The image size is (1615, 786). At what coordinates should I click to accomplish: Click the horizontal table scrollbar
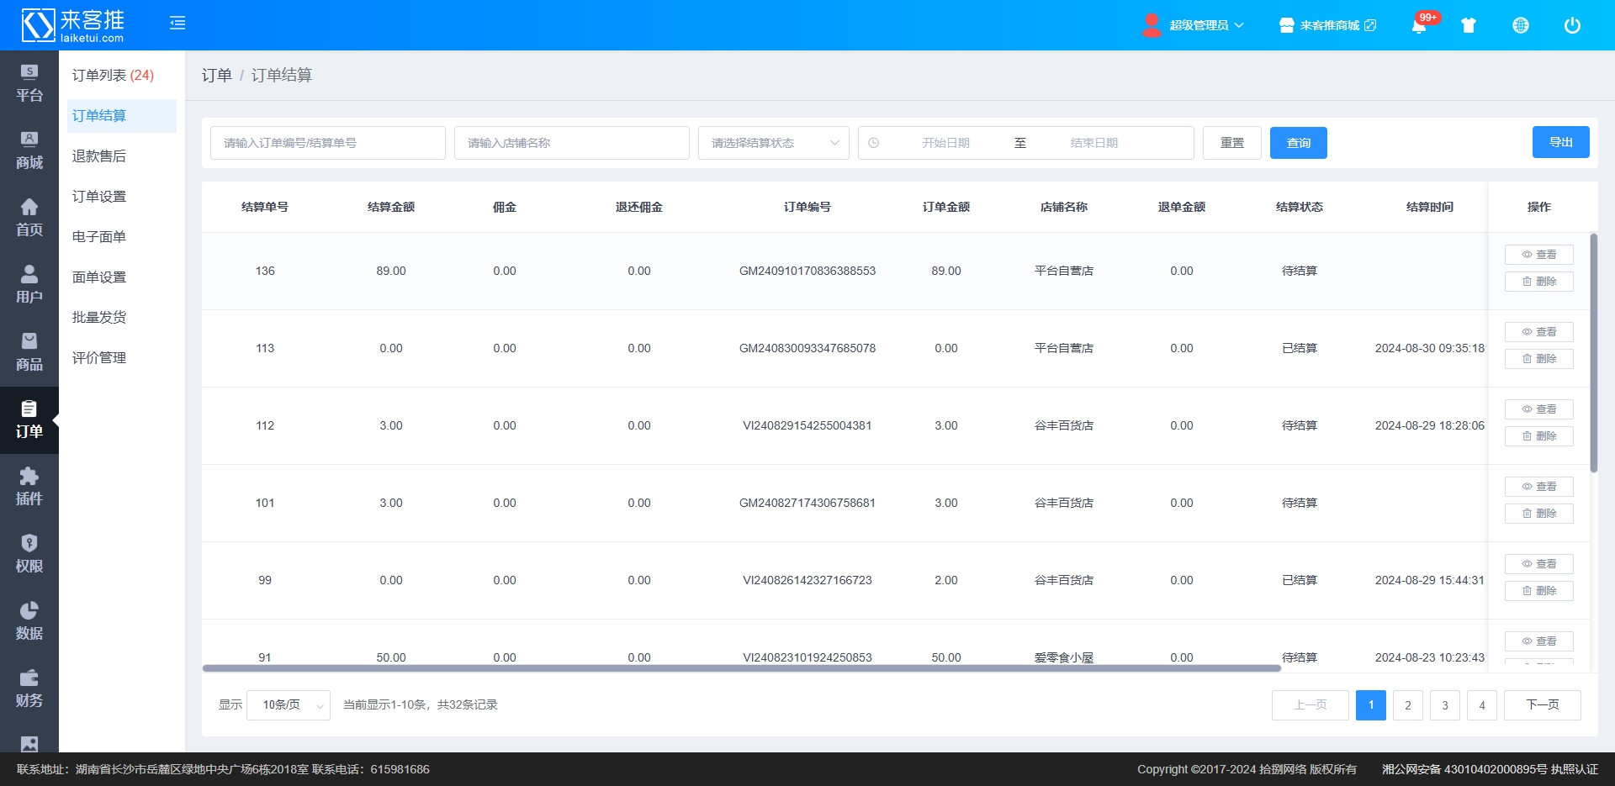point(740,668)
